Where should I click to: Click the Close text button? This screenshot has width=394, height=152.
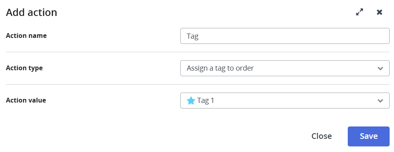tap(322, 136)
